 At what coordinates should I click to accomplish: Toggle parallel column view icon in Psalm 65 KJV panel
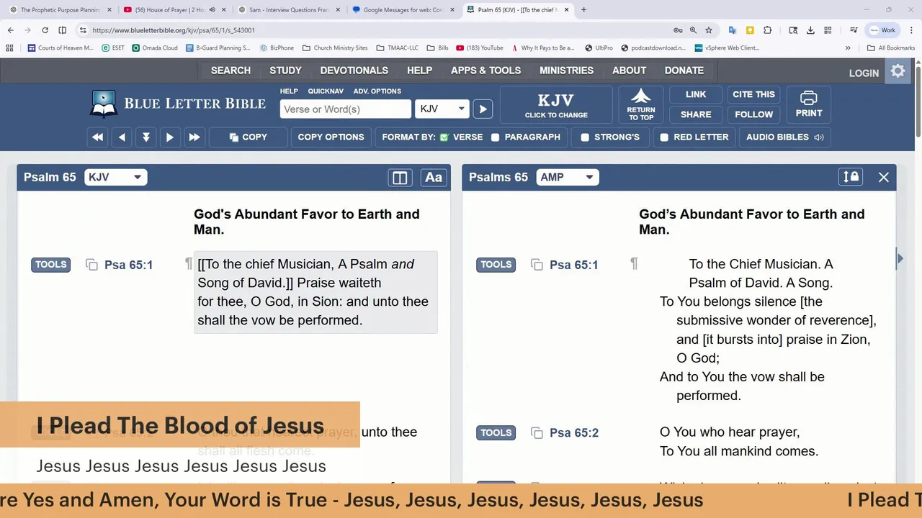pos(400,178)
